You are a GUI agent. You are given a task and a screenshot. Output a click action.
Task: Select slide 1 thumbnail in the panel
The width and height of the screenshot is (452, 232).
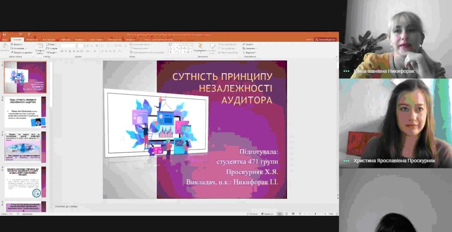[x=25, y=77]
